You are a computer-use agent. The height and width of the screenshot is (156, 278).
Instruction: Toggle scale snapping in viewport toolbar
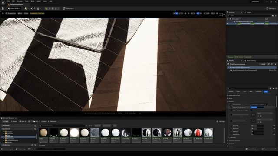point(205,13)
